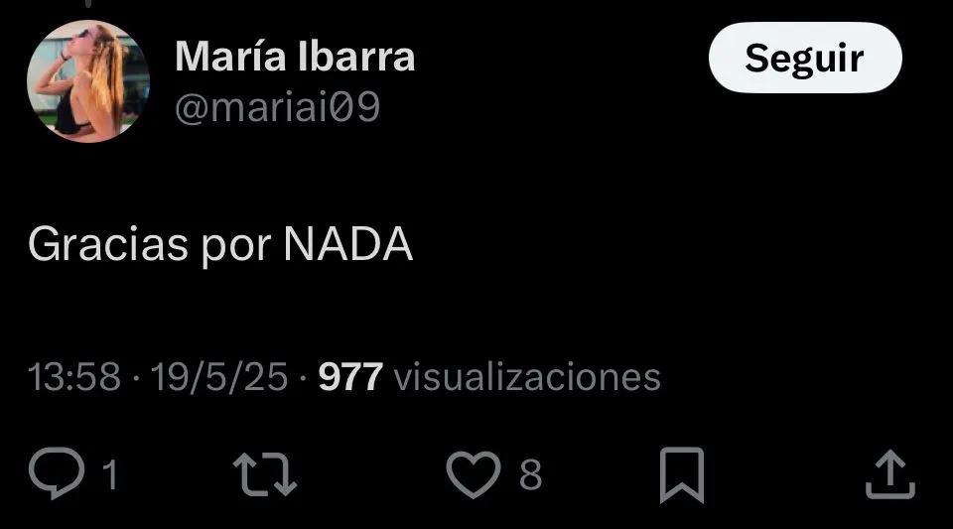
Task: Click the word por in the tweet
Action: tap(236, 248)
